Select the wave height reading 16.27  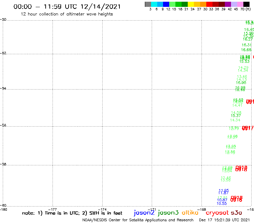point(248,39)
